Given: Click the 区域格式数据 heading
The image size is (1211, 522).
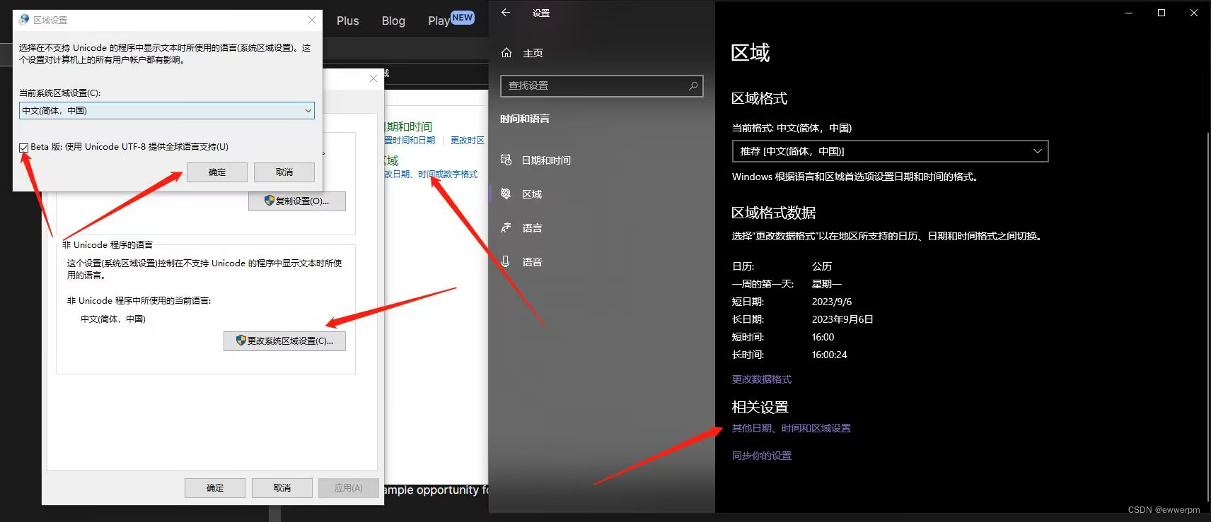Looking at the screenshot, I should click(774, 213).
